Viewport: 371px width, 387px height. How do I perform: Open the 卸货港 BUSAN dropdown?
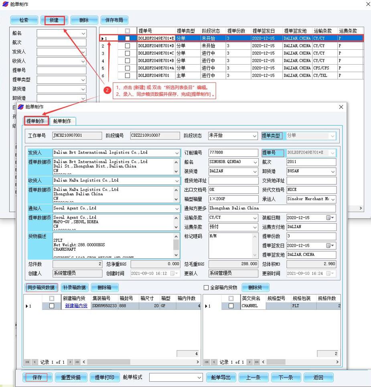pyautogui.click(x=332, y=171)
